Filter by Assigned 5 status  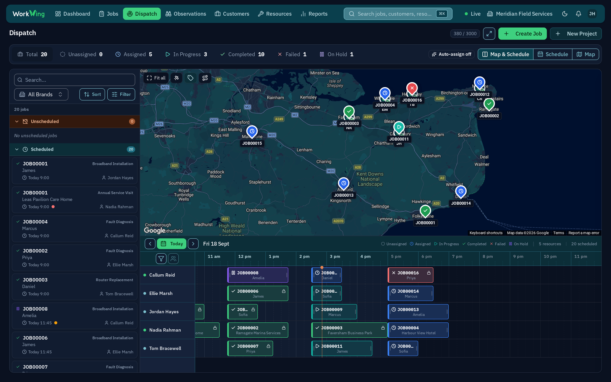pos(134,54)
